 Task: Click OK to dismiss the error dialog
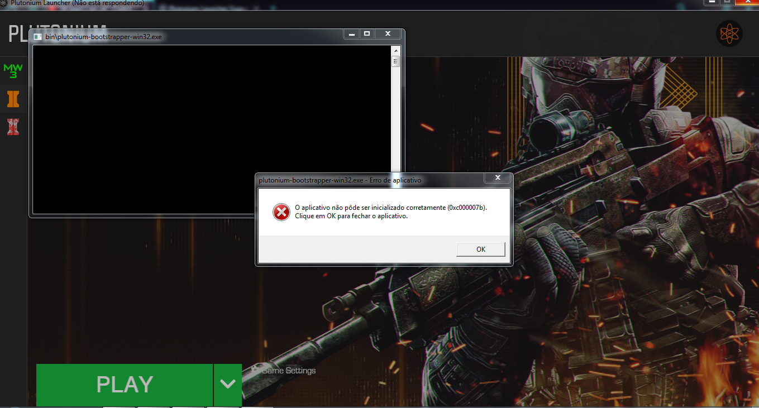(480, 249)
